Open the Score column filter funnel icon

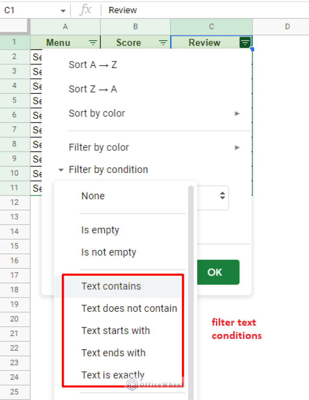[x=163, y=42]
